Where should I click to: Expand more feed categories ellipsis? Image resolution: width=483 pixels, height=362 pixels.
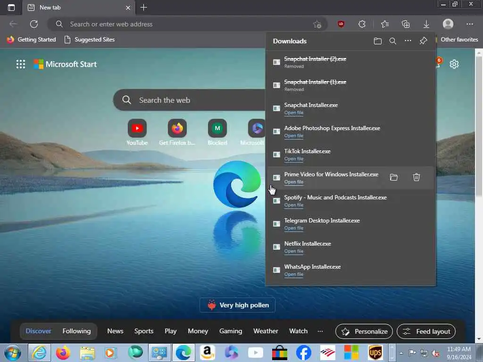pos(320,331)
